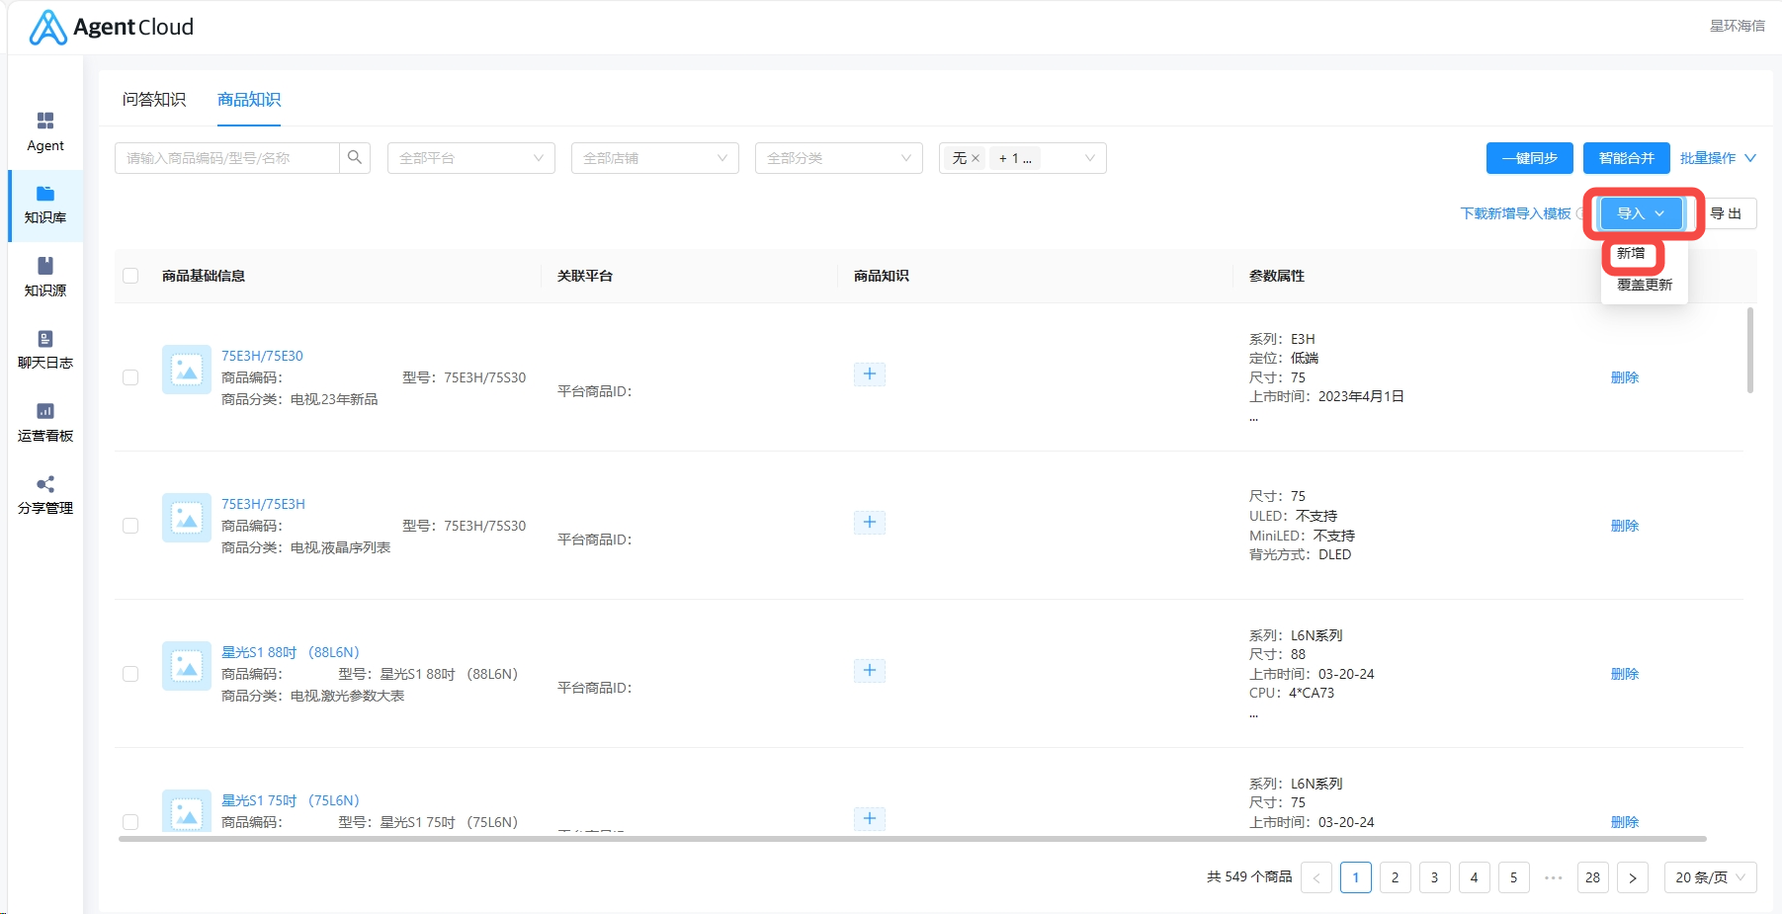Go to page 28
This screenshot has height=914, width=1782.
click(1593, 877)
